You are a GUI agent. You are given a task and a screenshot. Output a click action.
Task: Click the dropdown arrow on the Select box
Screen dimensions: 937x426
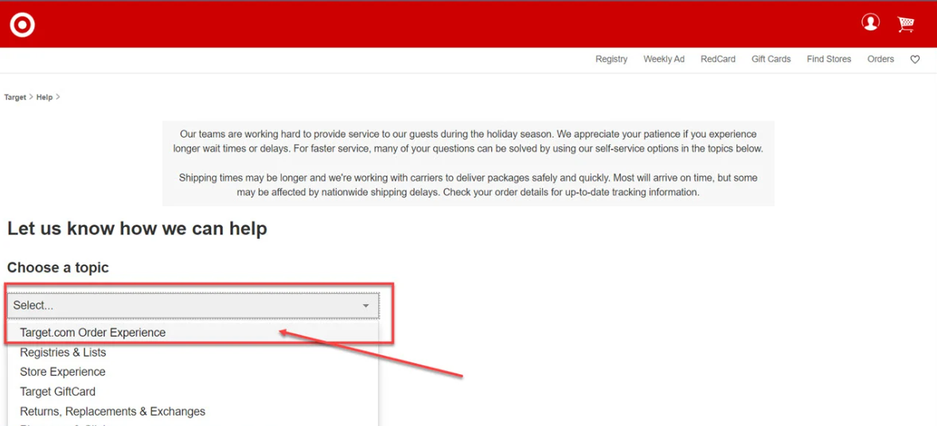365,306
